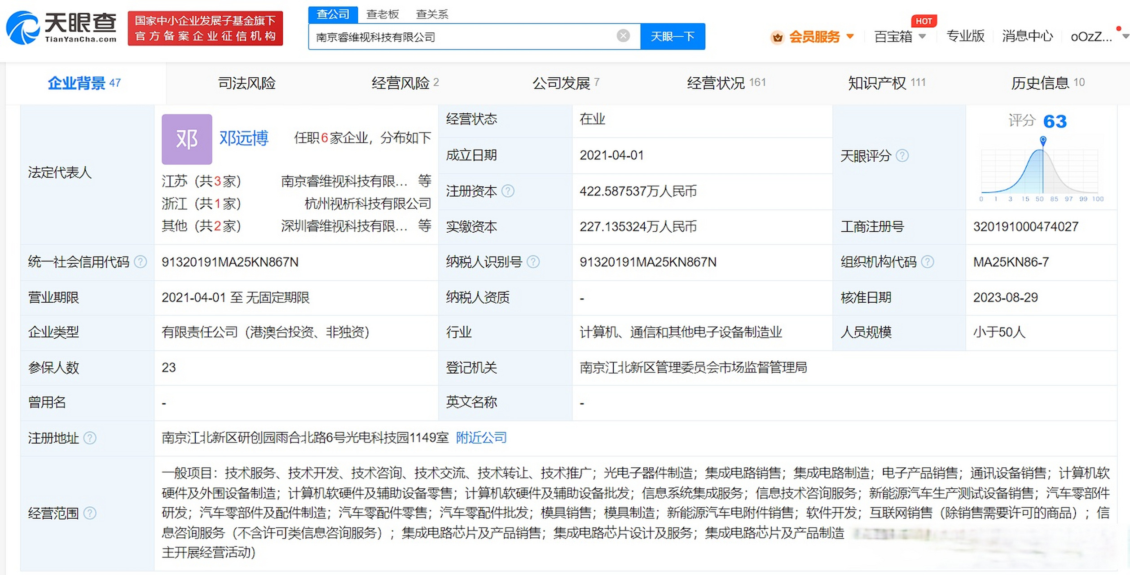
Task: Click the help icon next to 统一社会信用代码
Action: pyautogui.click(x=140, y=262)
